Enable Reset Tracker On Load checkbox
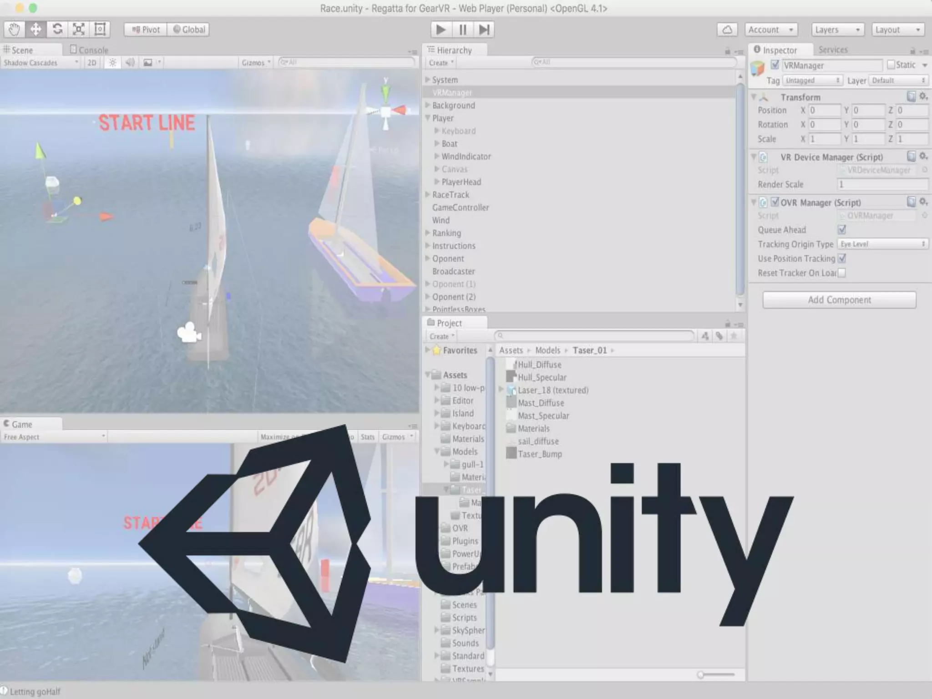 pos(842,273)
